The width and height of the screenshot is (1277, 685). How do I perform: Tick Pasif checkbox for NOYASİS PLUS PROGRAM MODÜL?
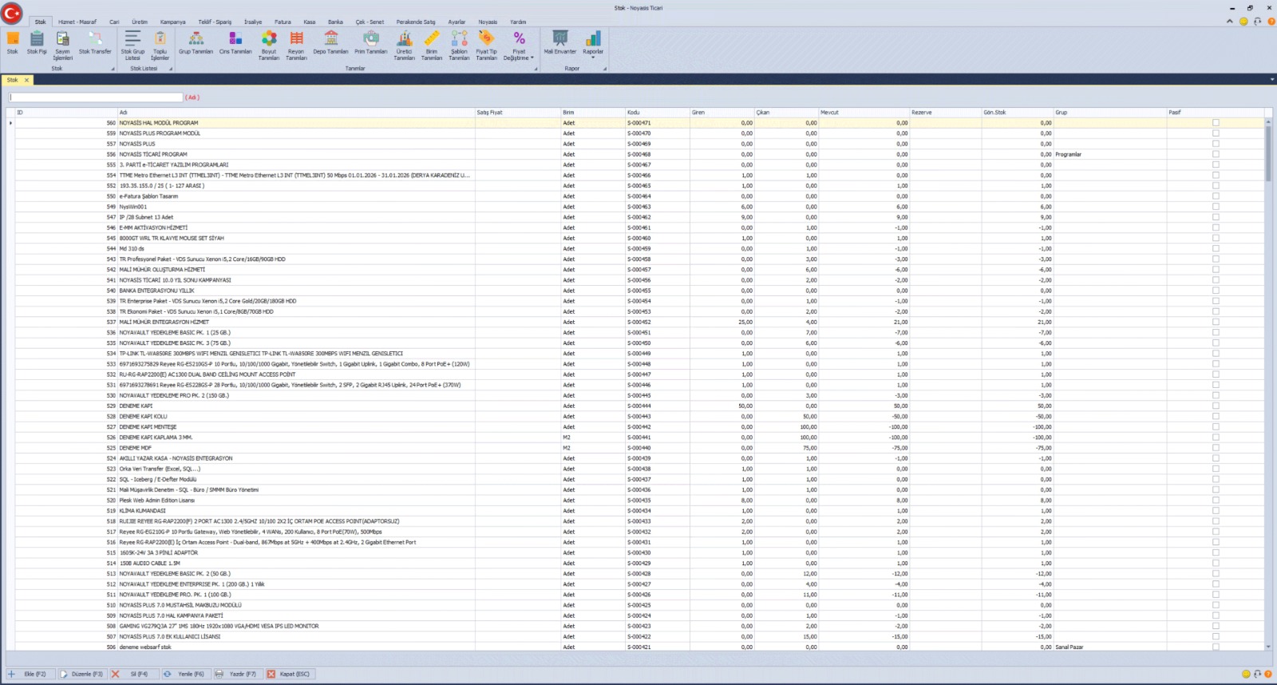pyautogui.click(x=1216, y=133)
